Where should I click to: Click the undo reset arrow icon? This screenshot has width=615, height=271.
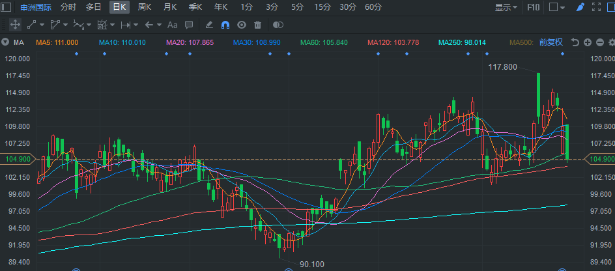click(575, 42)
